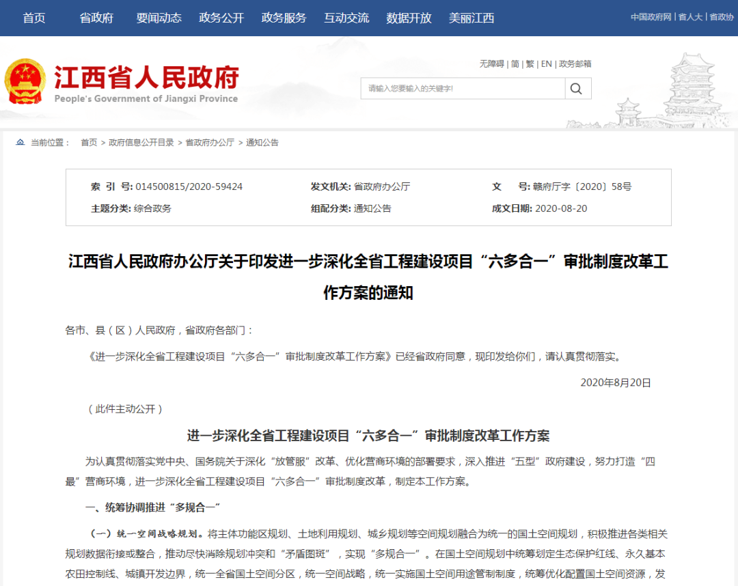The height and width of the screenshot is (586, 738).
Task: Click the Jiangxi government national emblem logo
Action: [x=25, y=81]
